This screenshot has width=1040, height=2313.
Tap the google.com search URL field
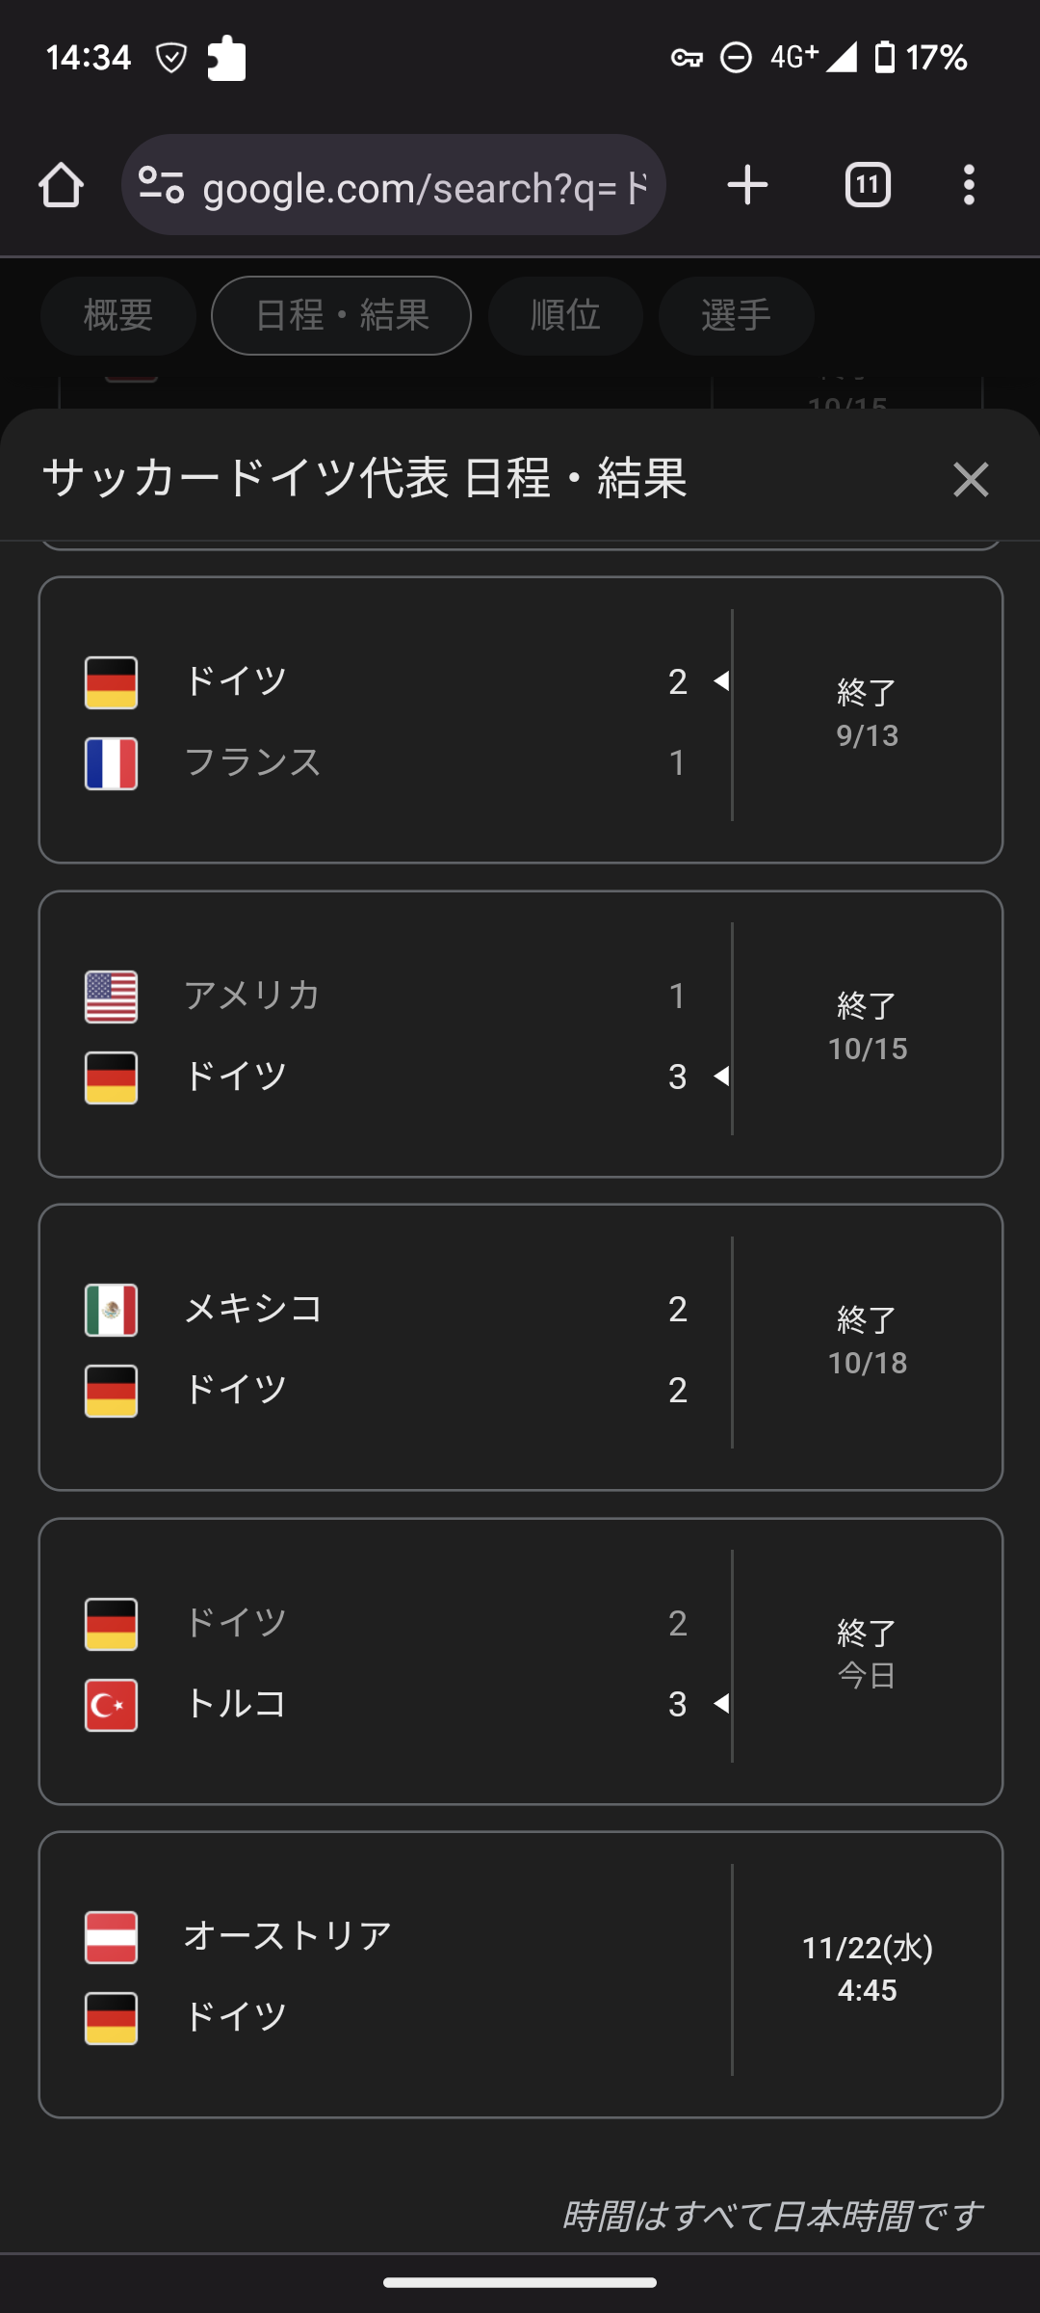(x=424, y=187)
